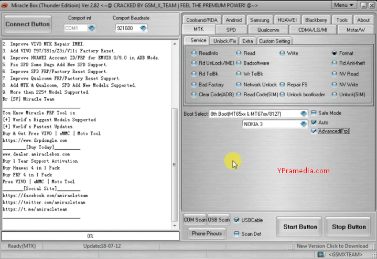Image resolution: width=377 pixels, height=259 pixels.
Task: Select Rd TelBk radio button
Action: coord(194,74)
